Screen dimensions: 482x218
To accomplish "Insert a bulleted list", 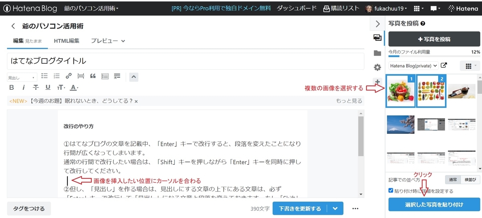I will [x=45, y=76].
